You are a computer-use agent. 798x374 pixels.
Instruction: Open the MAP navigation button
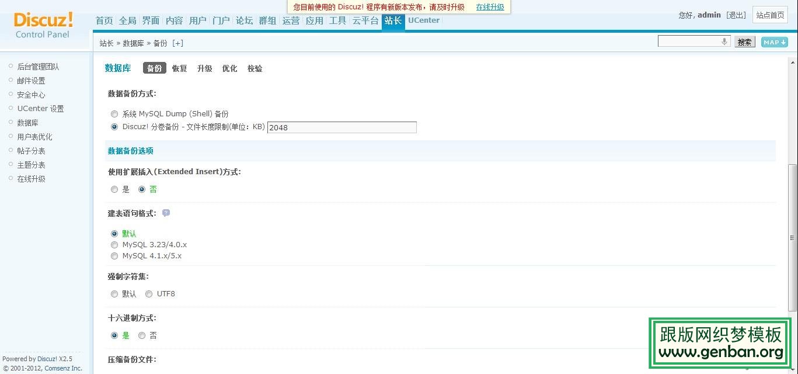[x=775, y=42]
